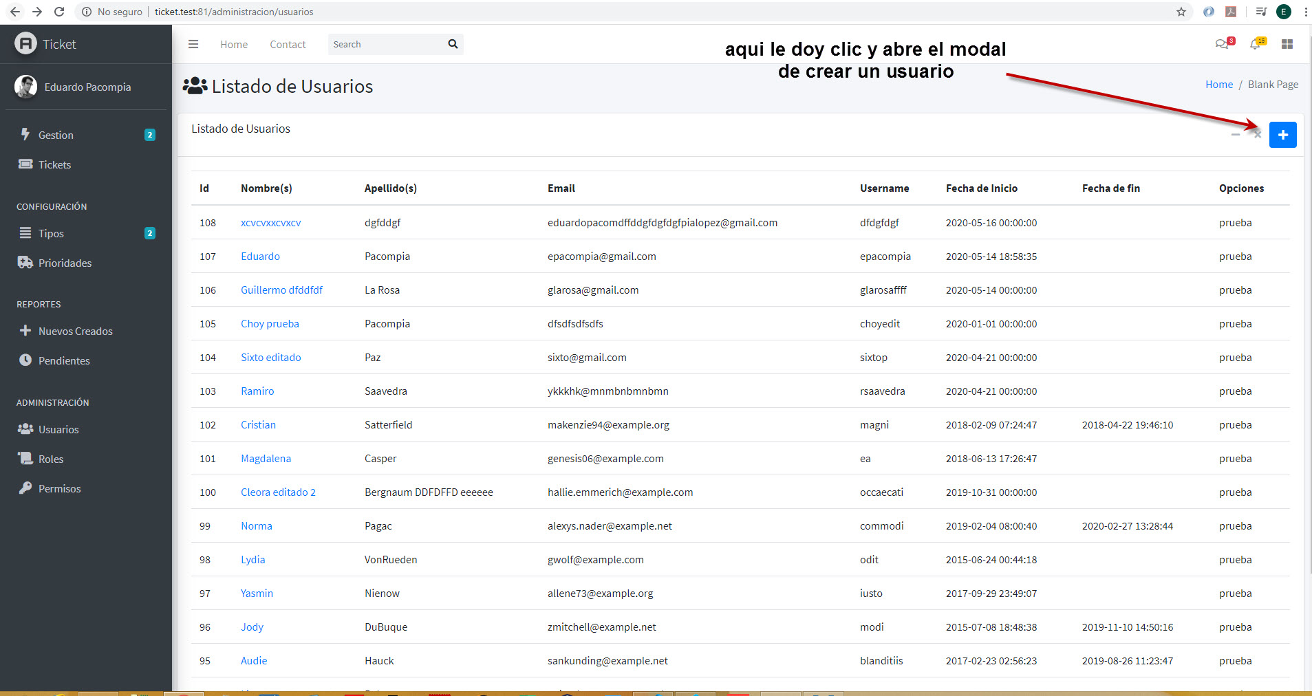Click the Contact navbar link

pyautogui.click(x=288, y=44)
